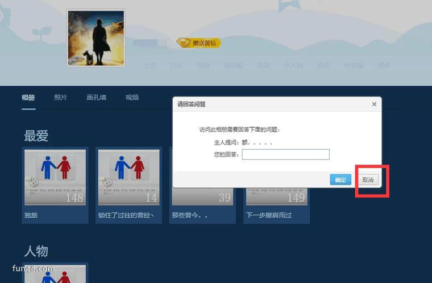Click the 确定 confirm button
This screenshot has height=283, width=432.
pyautogui.click(x=340, y=180)
